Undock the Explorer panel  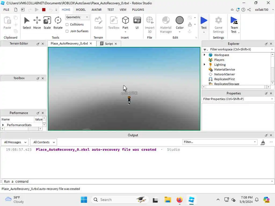click(x=266, y=44)
